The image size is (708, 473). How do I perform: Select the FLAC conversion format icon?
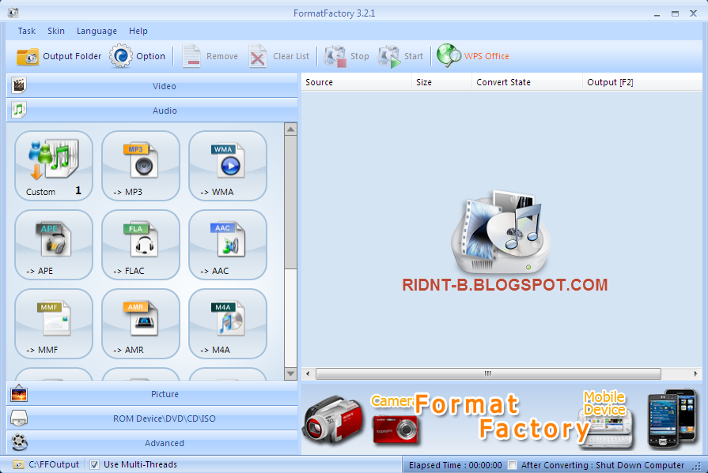pyautogui.click(x=140, y=245)
